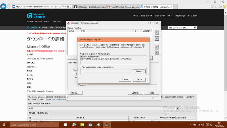Click Close button in File Transfer Manager
This screenshot has width=227, height=128.
(152, 93)
